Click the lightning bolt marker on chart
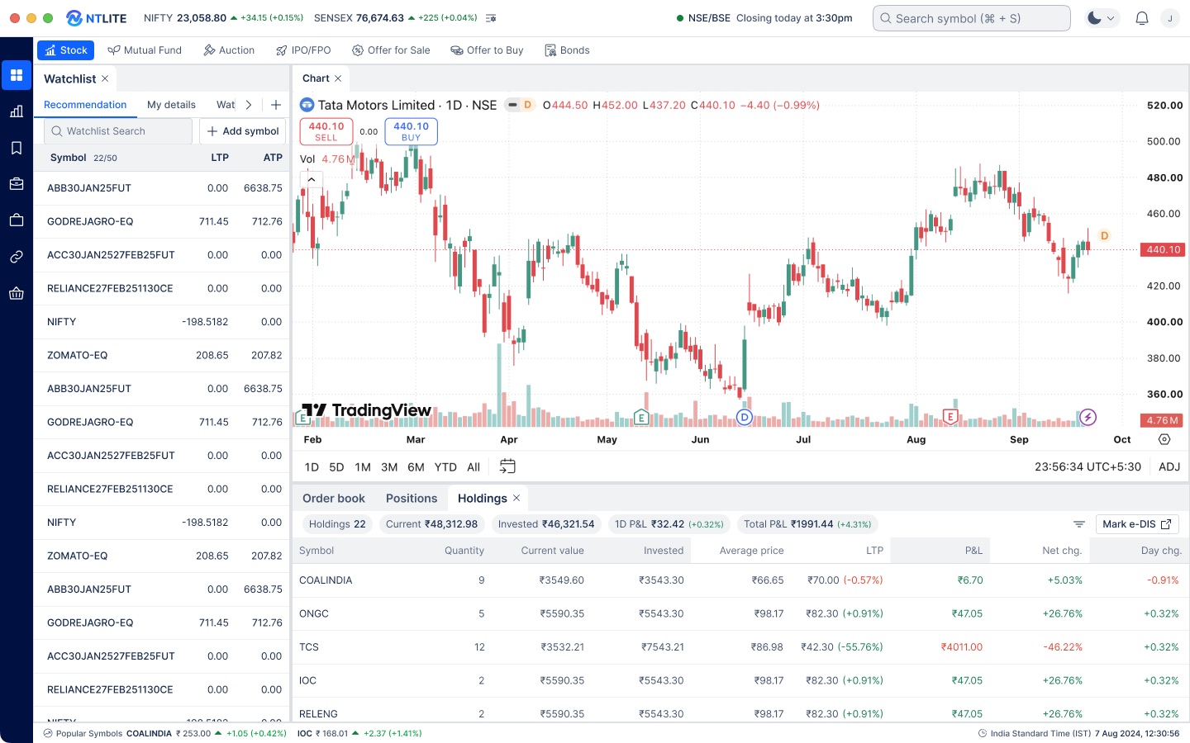Screen dimensions: 1190x743 tap(1088, 417)
